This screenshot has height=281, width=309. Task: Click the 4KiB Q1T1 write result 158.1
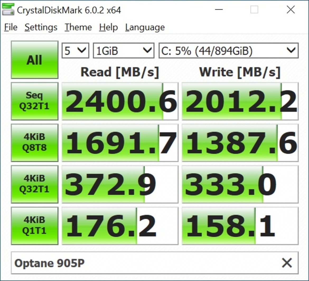(240, 226)
